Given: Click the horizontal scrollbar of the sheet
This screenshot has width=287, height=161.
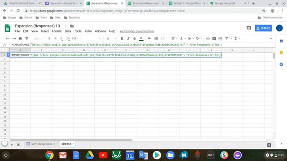Looking at the screenshot, I should pyautogui.click(x=71, y=140).
